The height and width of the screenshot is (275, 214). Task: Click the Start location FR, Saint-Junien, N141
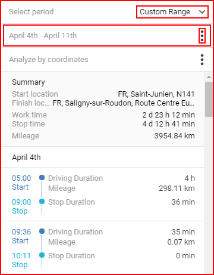click(x=156, y=94)
